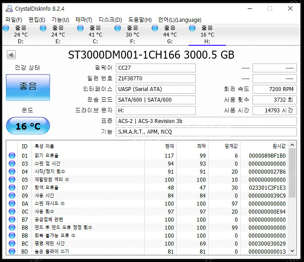The height and width of the screenshot is (262, 304).
Task: Open the 파일(F) menu
Action: [x=14, y=20]
